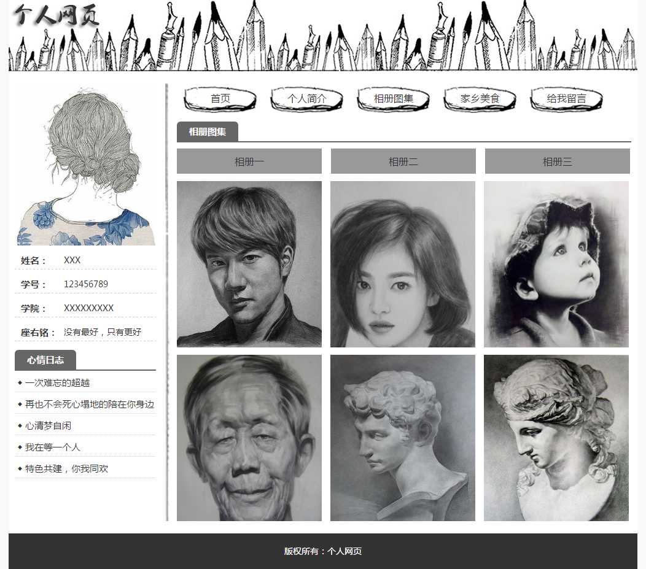Screen dimensions: 646x569
Task: Open the 个人简介 navigation item
Action: 306,99
